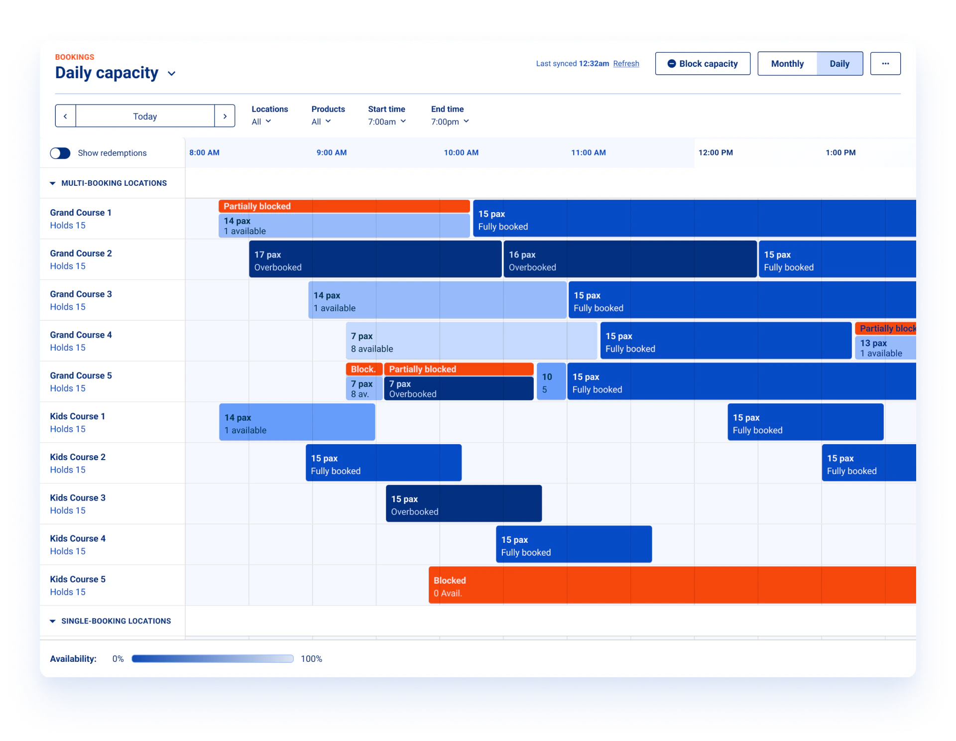
Task: Open the Start time dropdown
Action: (x=387, y=122)
